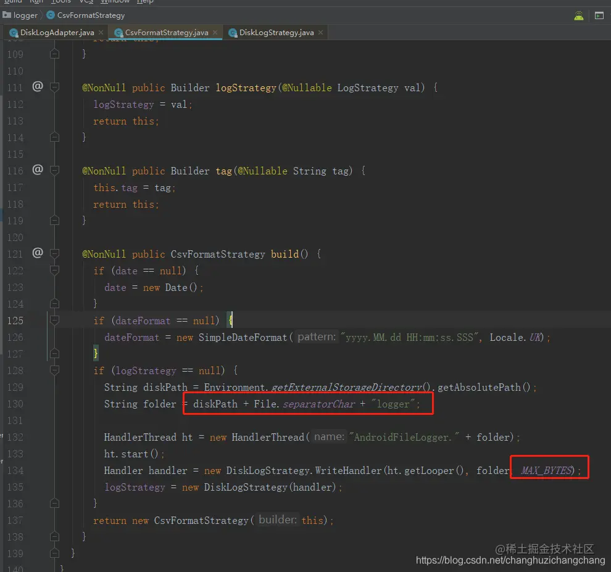The width and height of the screenshot is (611, 572).
Task: Click the "AndroidFileLogger." string on line 132
Action: click(x=404, y=438)
